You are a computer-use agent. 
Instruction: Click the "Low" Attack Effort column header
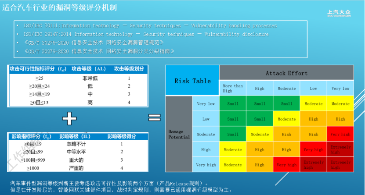(x=313, y=88)
